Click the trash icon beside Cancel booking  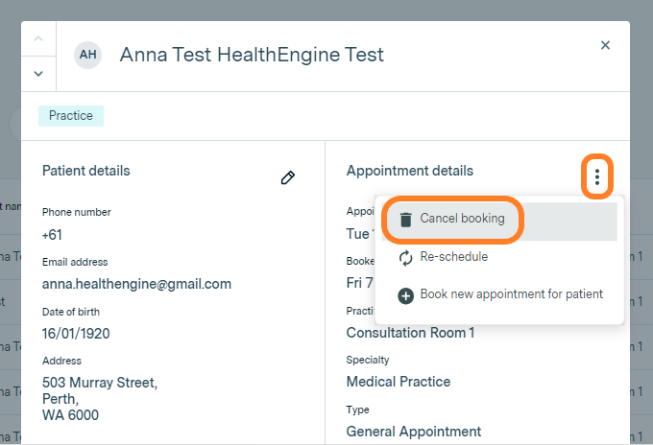tap(406, 220)
